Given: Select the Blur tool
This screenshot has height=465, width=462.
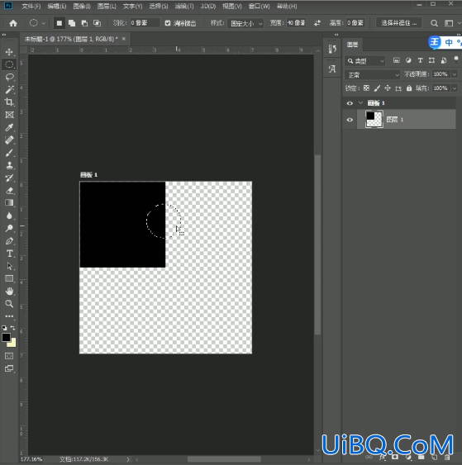Looking at the screenshot, I should (9, 216).
